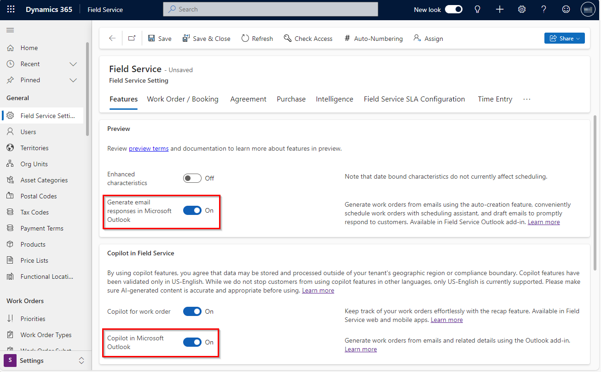This screenshot has height=372, width=601.
Task: Click the Assign command
Action: point(428,39)
